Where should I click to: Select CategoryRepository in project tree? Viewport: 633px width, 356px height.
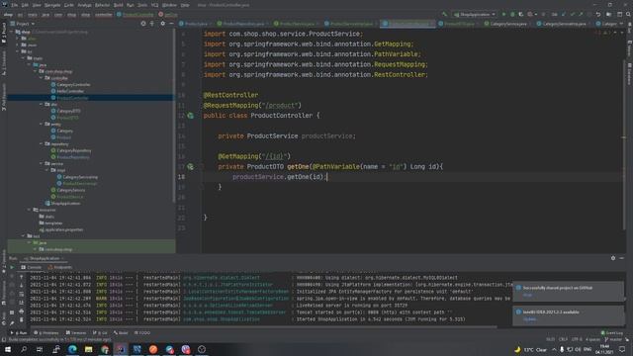click(74, 150)
